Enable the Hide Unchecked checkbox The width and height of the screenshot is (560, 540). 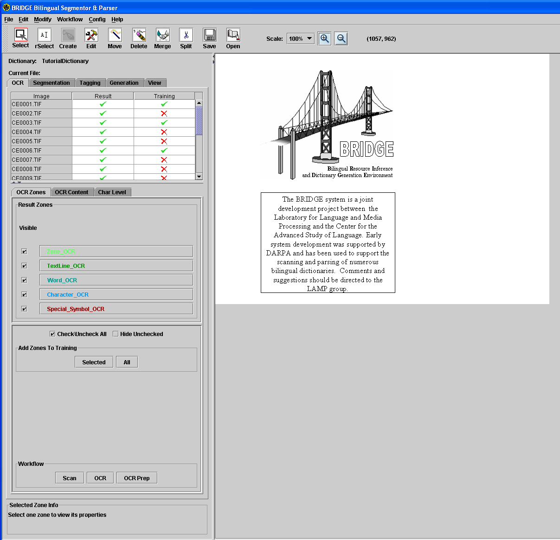point(116,334)
